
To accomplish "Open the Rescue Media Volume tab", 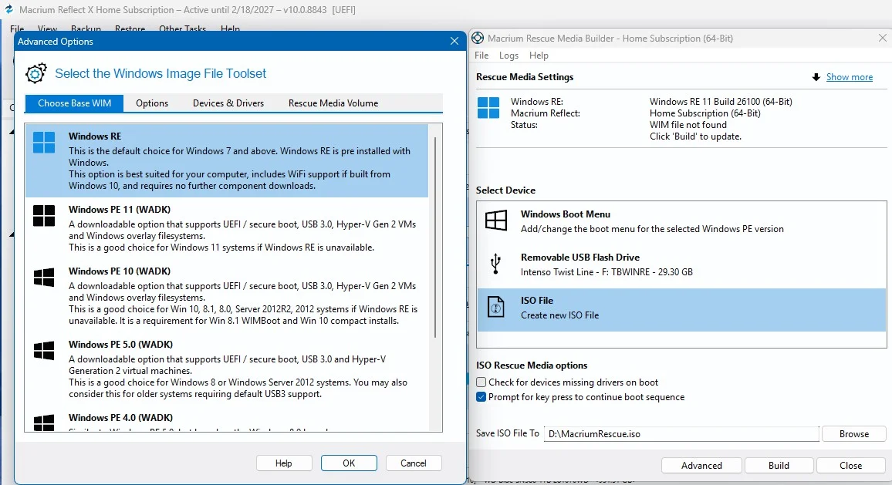I will click(x=333, y=103).
